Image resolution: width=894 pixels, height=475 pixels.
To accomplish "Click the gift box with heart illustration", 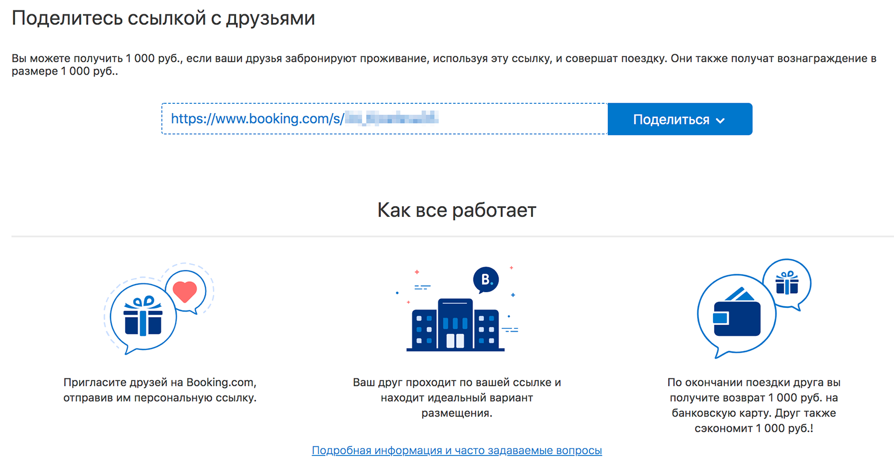I will pos(159,309).
